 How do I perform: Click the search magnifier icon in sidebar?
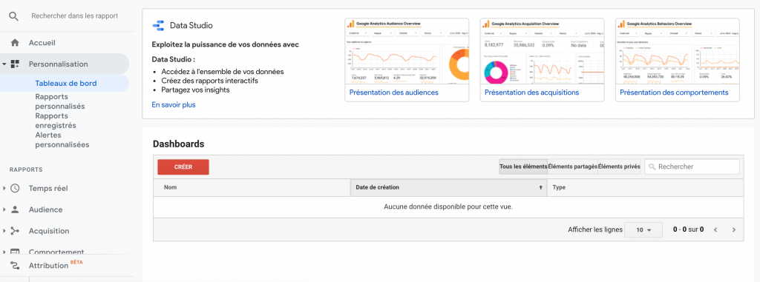(x=14, y=16)
